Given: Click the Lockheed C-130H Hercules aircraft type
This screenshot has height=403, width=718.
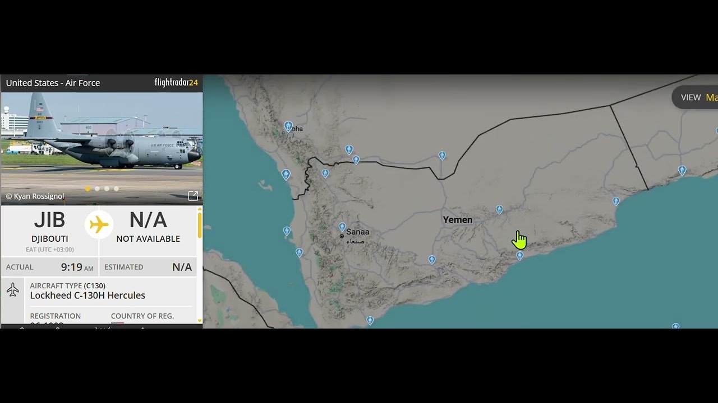Looking at the screenshot, I should pyautogui.click(x=88, y=296).
